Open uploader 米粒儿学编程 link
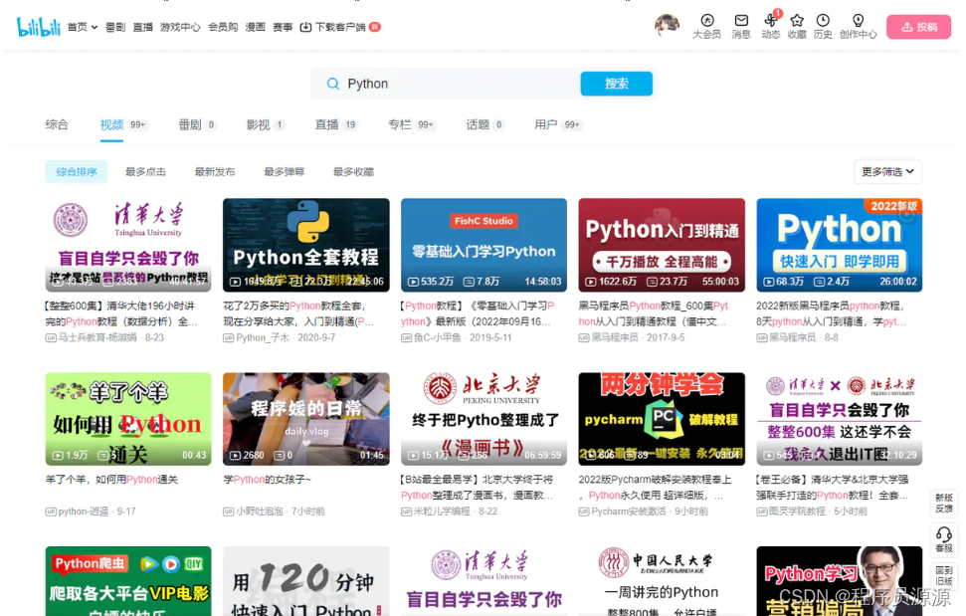Screen dimensions: 966x616 click(x=442, y=512)
